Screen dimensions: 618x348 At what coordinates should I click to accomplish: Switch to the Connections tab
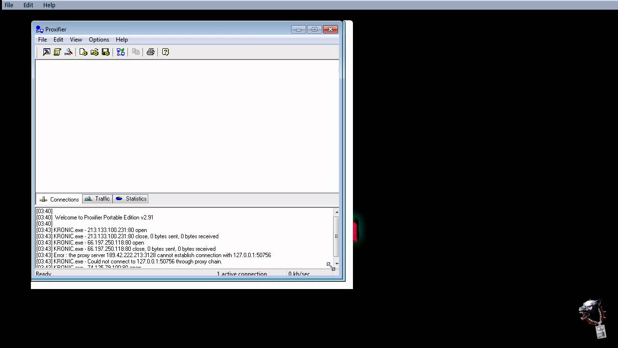coord(59,199)
